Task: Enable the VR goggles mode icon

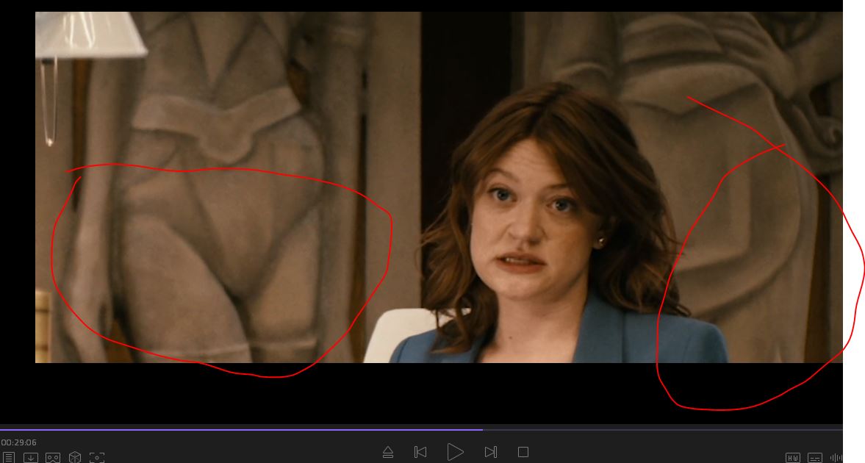Action: coord(53,457)
